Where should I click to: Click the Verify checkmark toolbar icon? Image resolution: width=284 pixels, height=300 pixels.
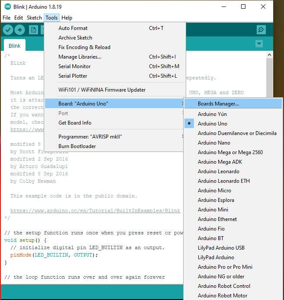coord(8,30)
